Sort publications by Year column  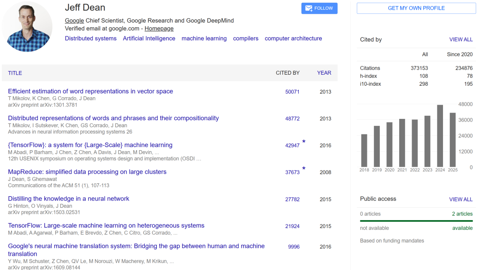[324, 73]
